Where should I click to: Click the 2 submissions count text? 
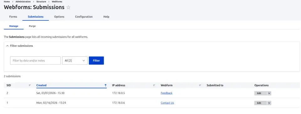click(12, 76)
